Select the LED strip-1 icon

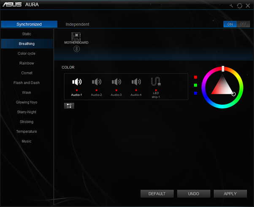pyautogui.click(x=156, y=82)
